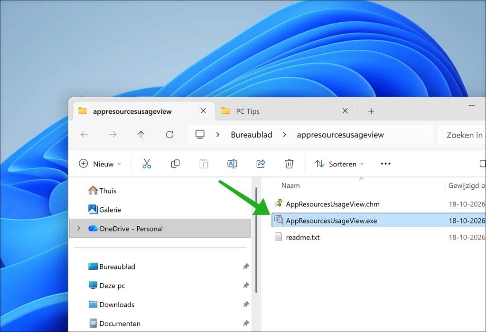Click the Cut scissors icon
The width and height of the screenshot is (486, 332).
point(147,164)
